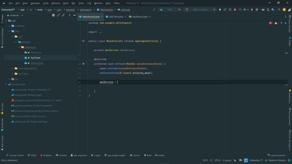This screenshot has width=292, height=164.
Task: Open the VCS menu
Action: [x=89, y=3]
